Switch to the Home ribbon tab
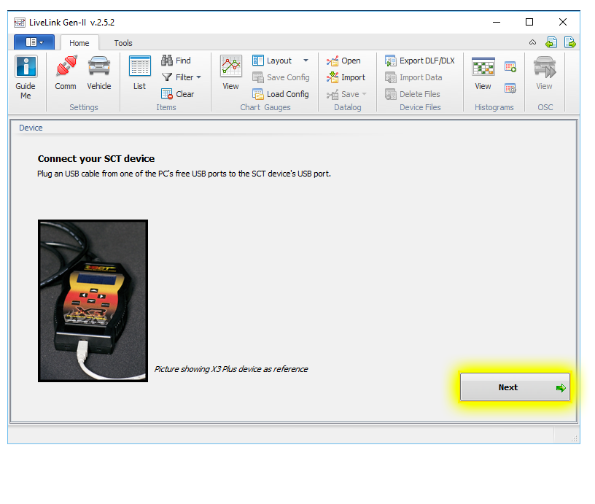The height and width of the screenshot is (504, 595). click(x=79, y=43)
